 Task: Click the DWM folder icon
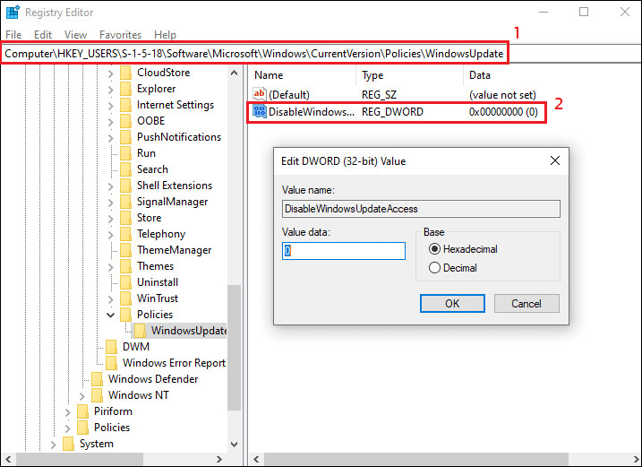(111, 347)
